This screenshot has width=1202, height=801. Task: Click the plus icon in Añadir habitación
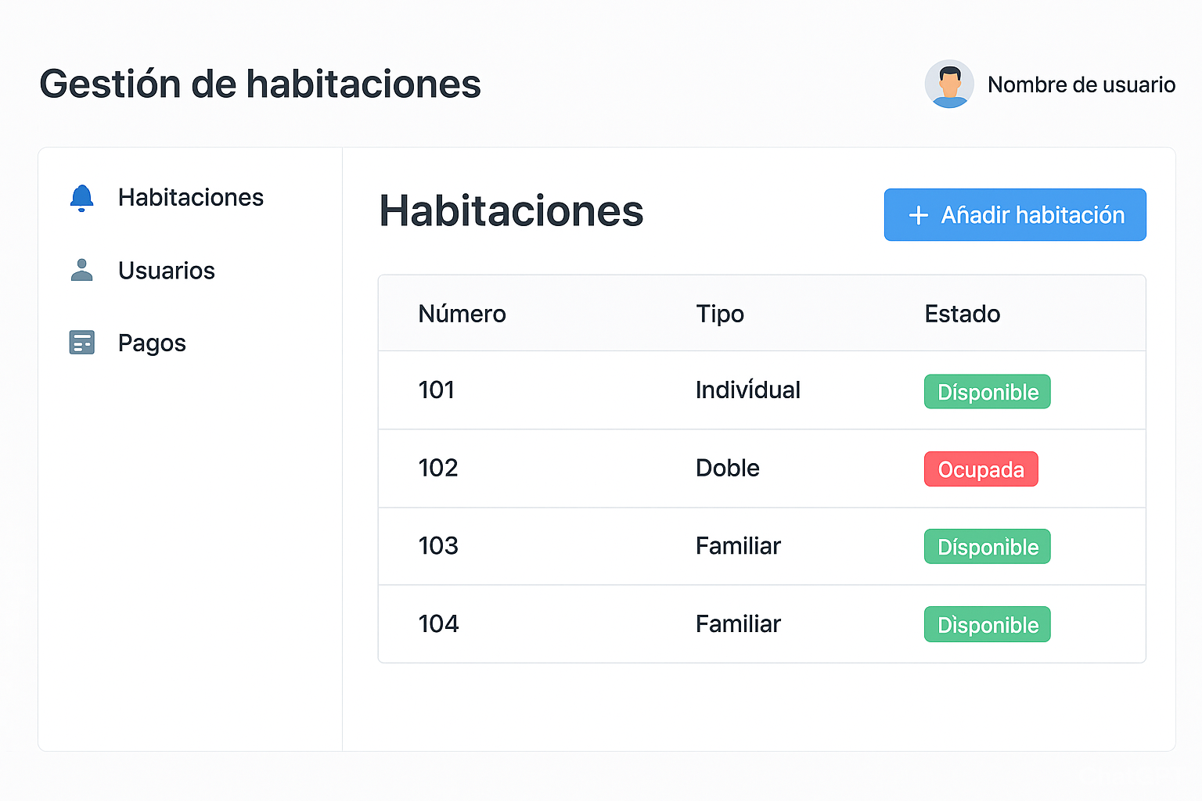point(918,215)
